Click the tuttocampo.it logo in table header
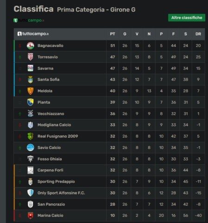The height and width of the screenshot is (223, 208). pyautogui.click(x=33, y=34)
